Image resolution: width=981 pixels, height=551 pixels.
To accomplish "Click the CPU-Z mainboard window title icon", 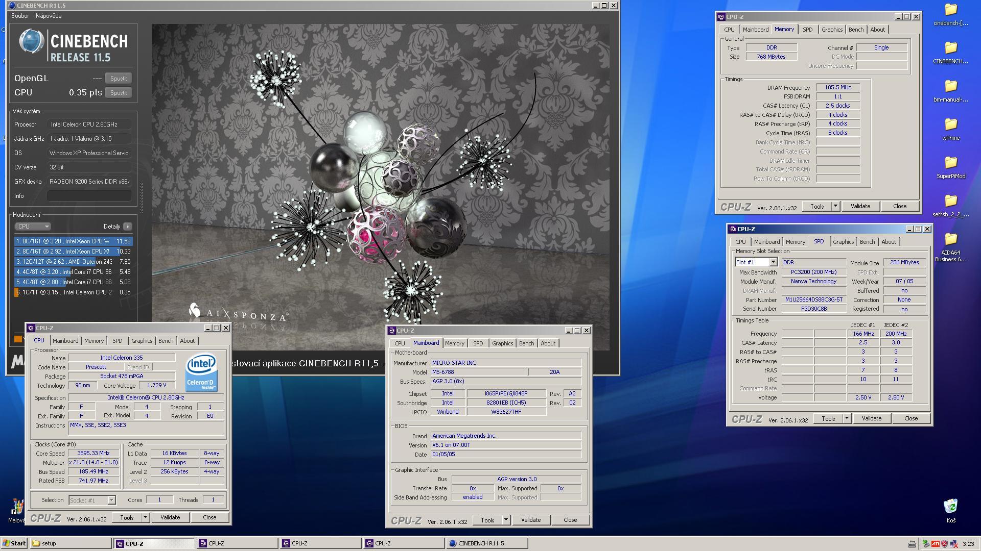I will pyautogui.click(x=392, y=331).
